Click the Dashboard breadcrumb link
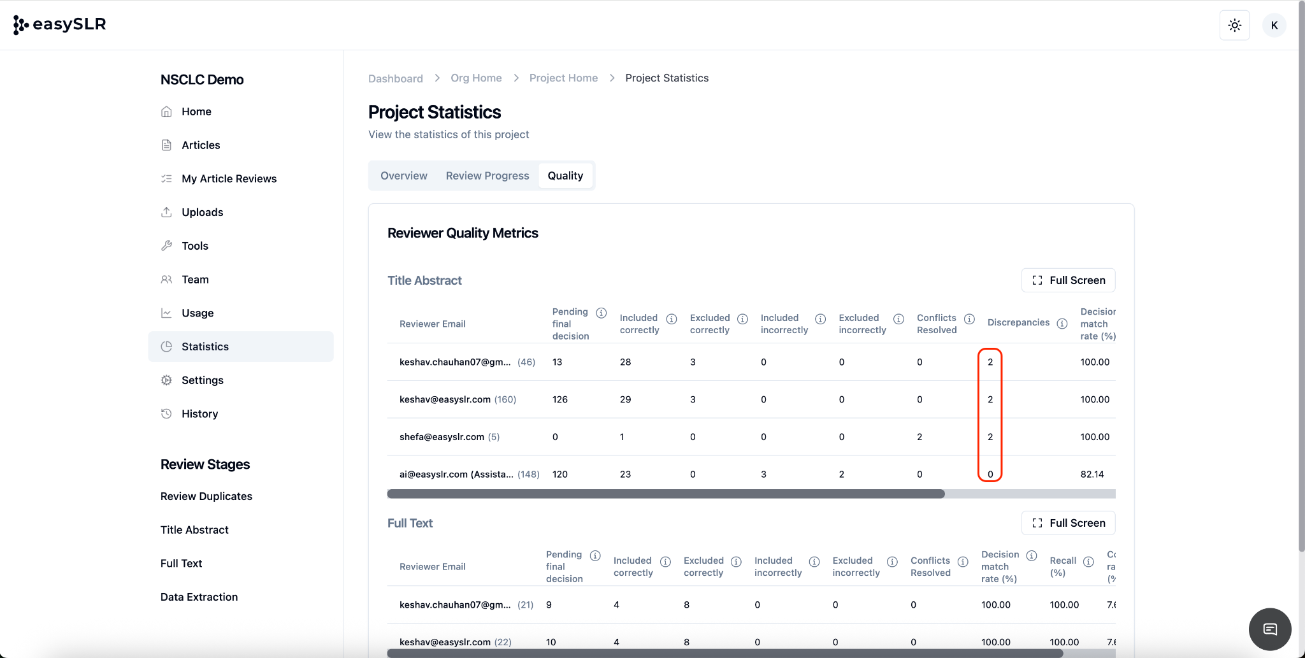1305x658 pixels. click(x=395, y=78)
